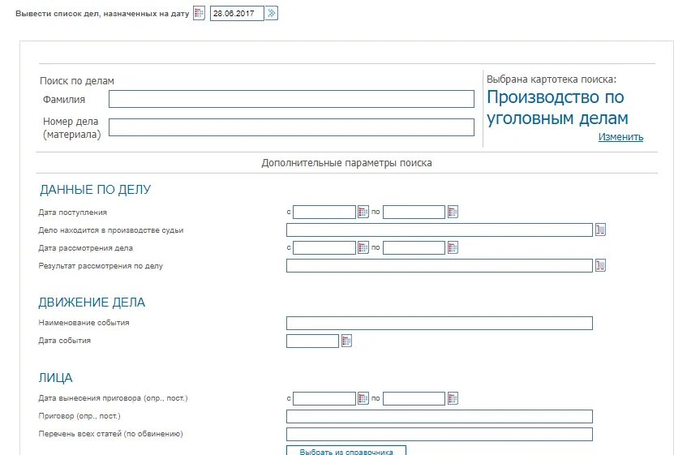Click the ЛИЦА section heading
This screenshot has height=455, width=674.
pos(55,378)
